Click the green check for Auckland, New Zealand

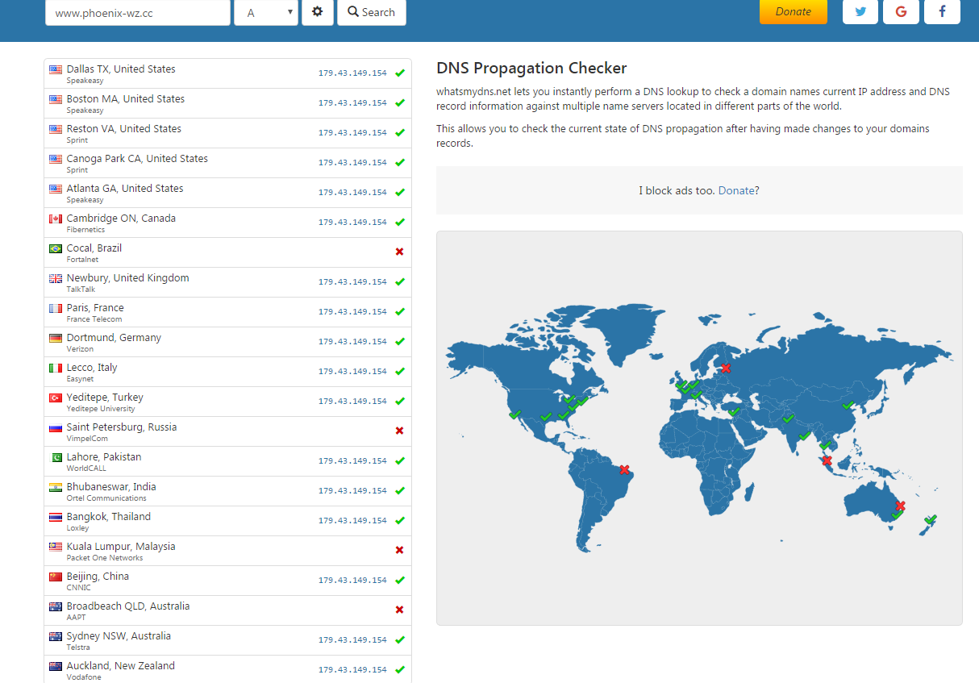(x=400, y=670)
